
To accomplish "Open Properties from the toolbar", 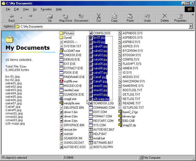I will click(x=180, y=18).
